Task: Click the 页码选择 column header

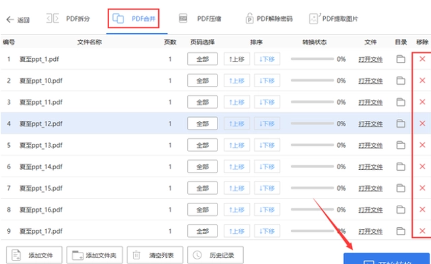Action: [202, 42]
